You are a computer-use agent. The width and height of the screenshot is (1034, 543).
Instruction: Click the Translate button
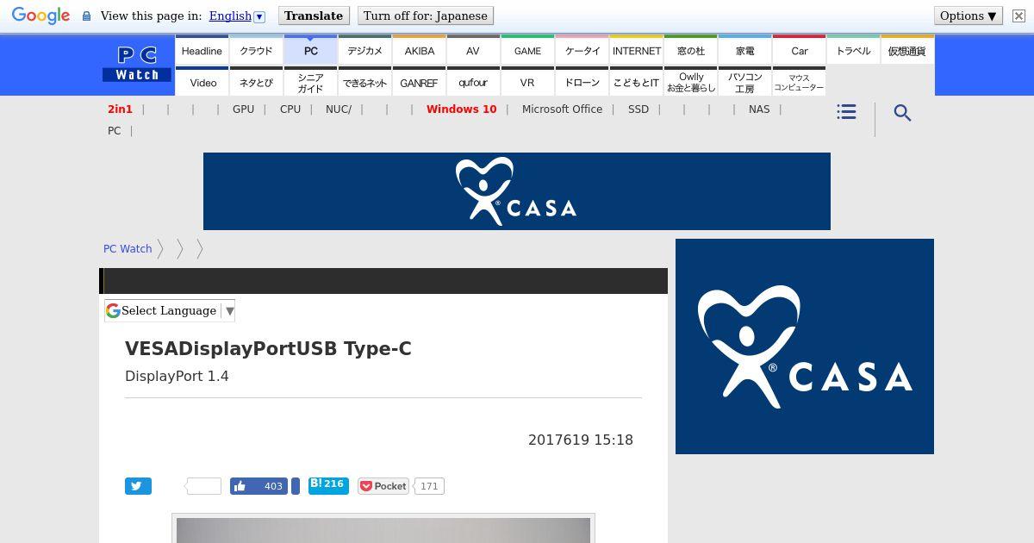(x=314, y=16)
